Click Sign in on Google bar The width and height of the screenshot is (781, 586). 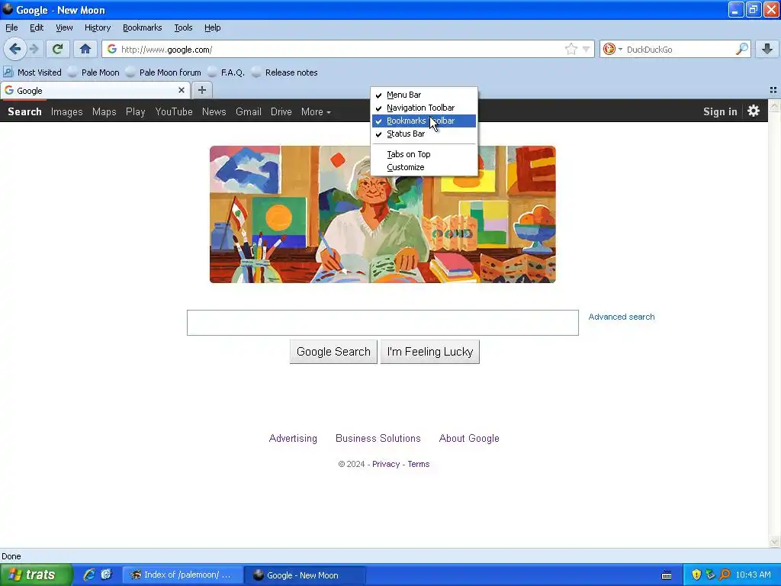tap(720, 111)
